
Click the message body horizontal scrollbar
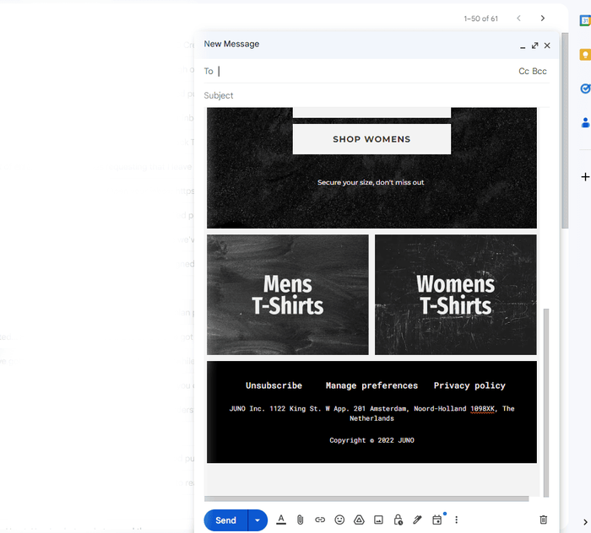366,498
